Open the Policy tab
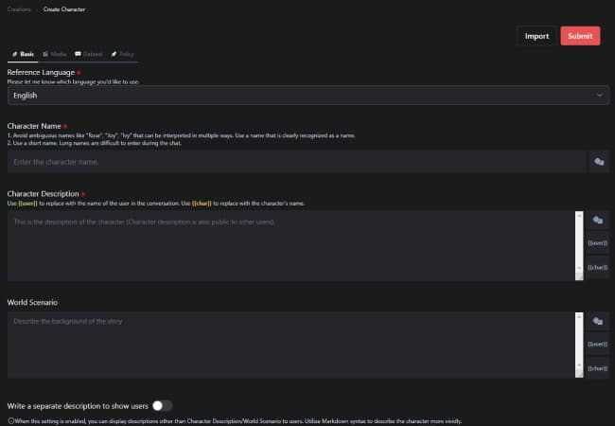Screen dimensions: 615x426 (x=123, y=55)
